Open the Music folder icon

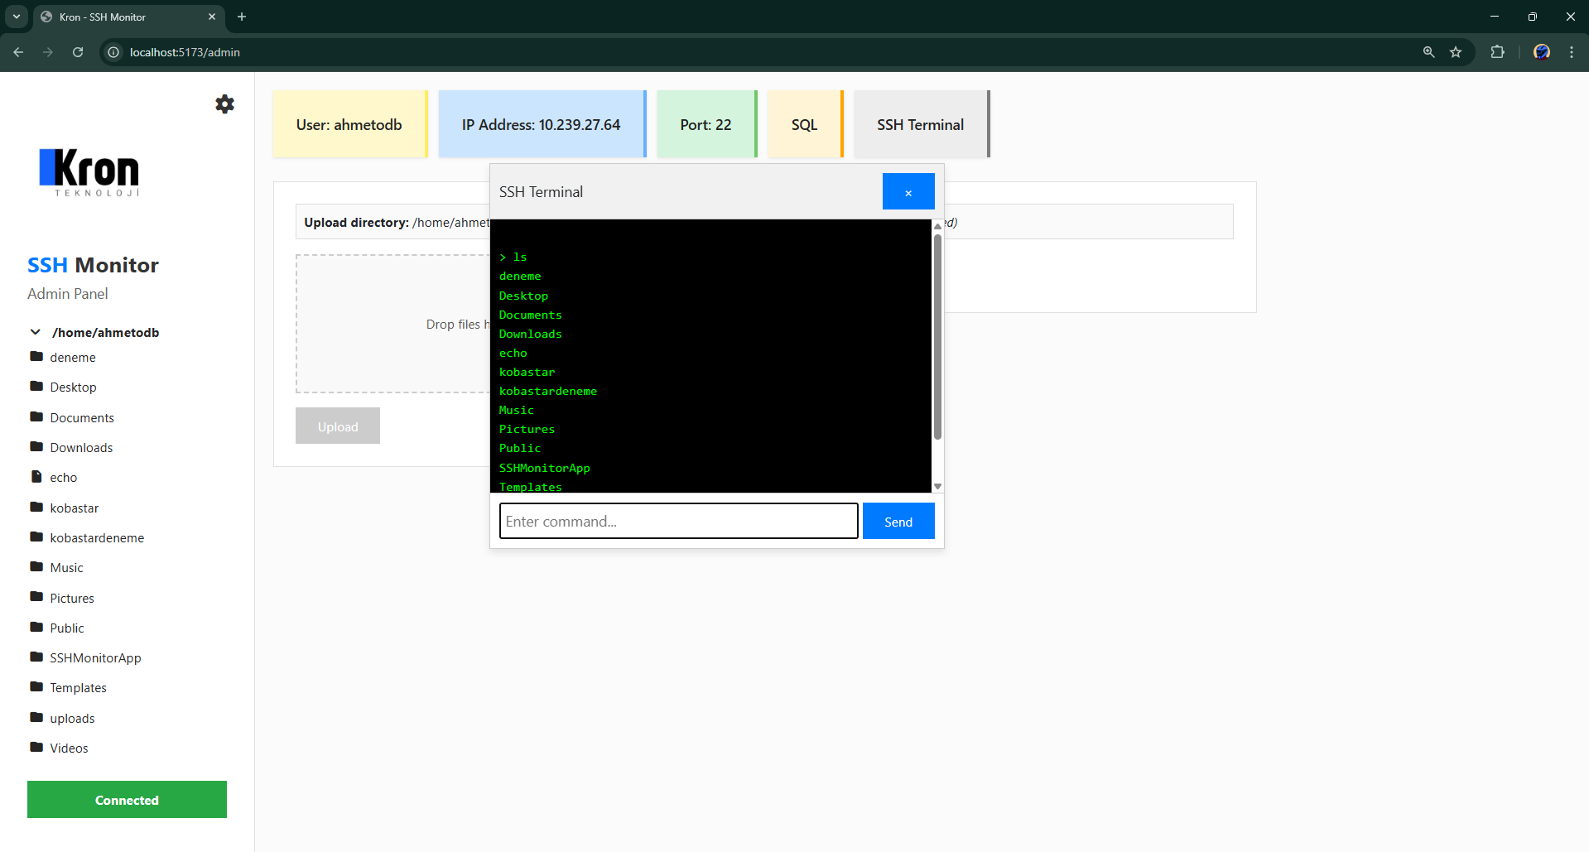pos(37,567)
